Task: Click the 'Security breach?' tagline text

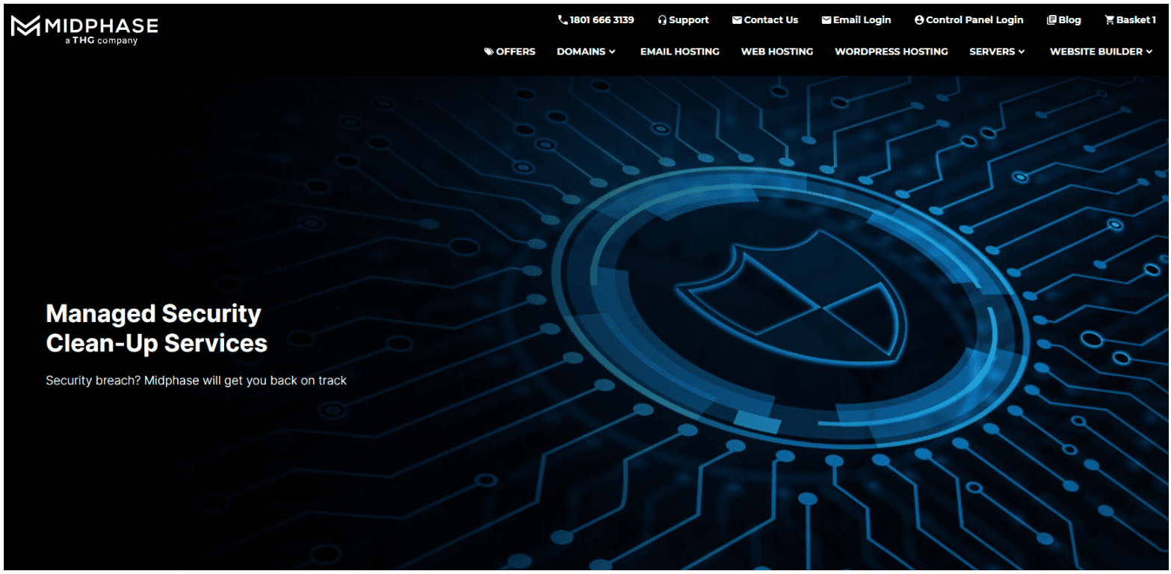Action: coord(196,380)
